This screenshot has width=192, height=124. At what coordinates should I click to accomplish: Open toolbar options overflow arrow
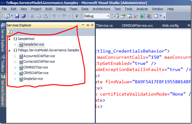point(164,18)
